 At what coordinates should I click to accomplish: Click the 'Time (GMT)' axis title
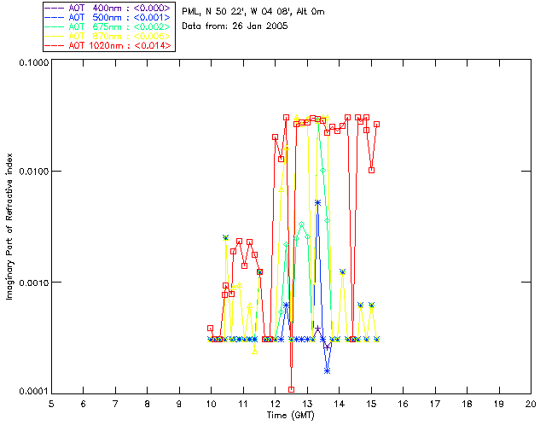(290, 416)
